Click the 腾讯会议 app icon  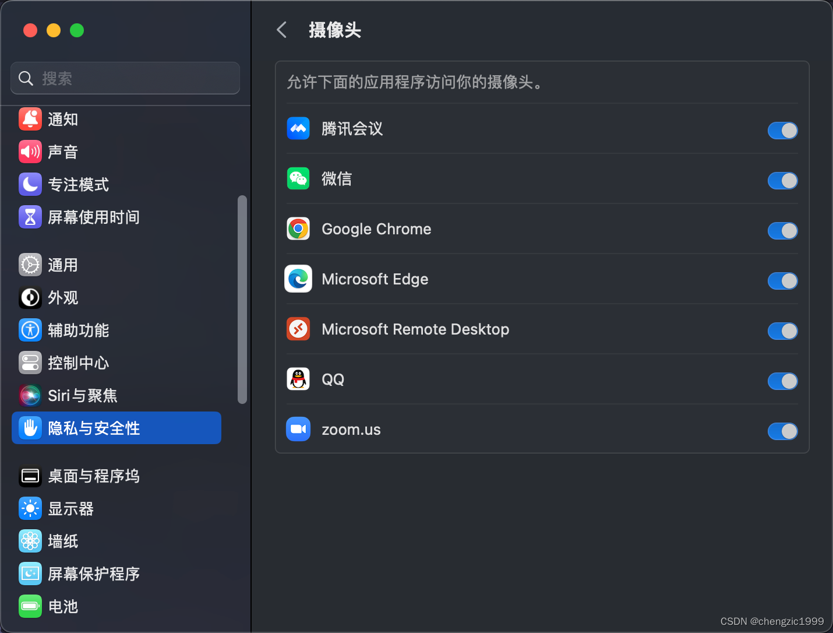298,128
